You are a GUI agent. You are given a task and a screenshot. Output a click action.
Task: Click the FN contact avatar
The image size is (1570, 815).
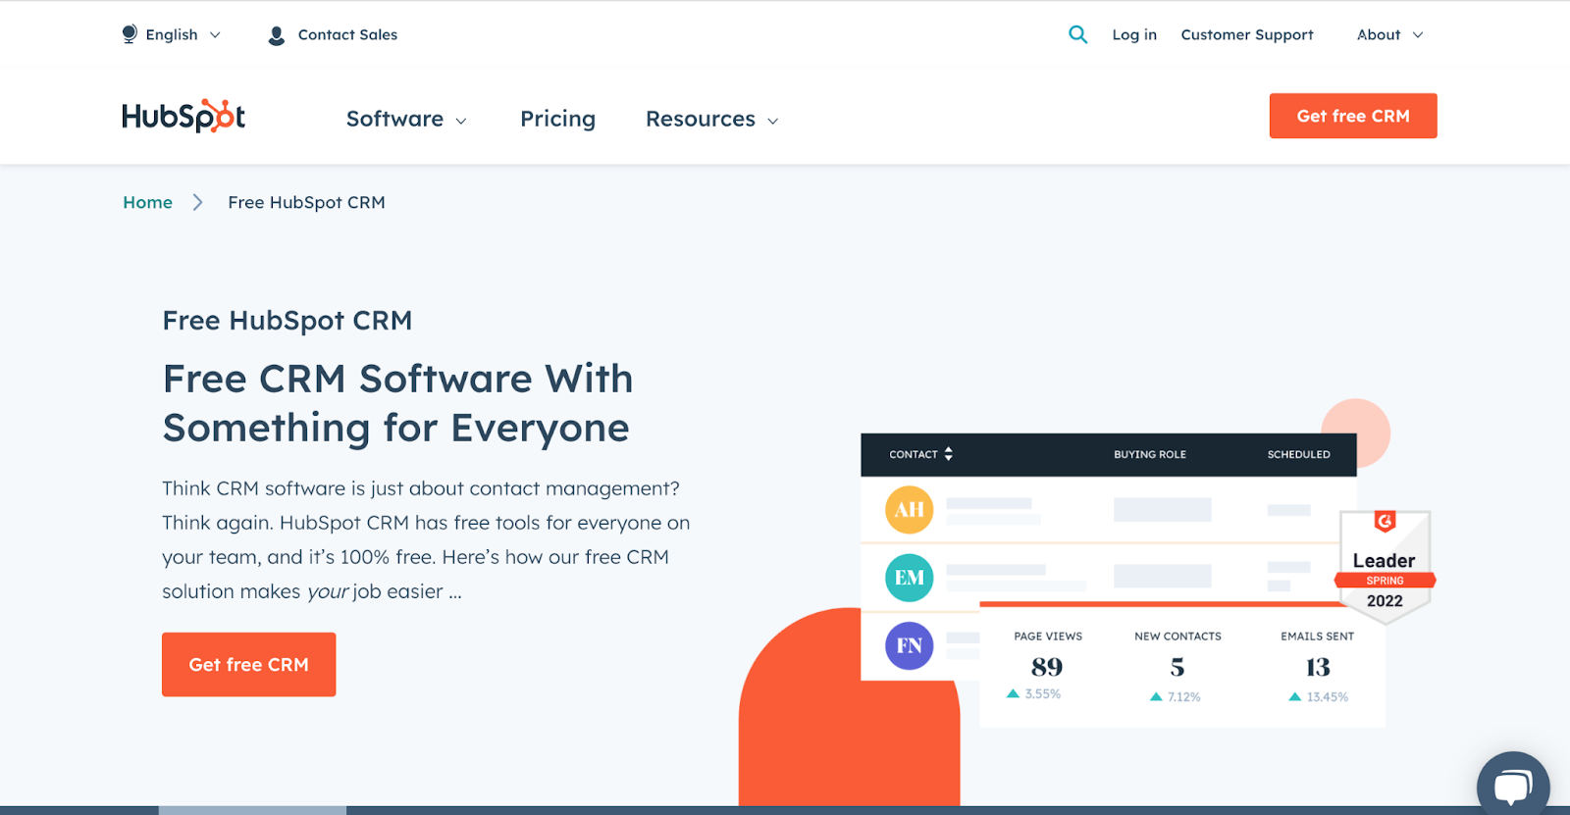909,645
